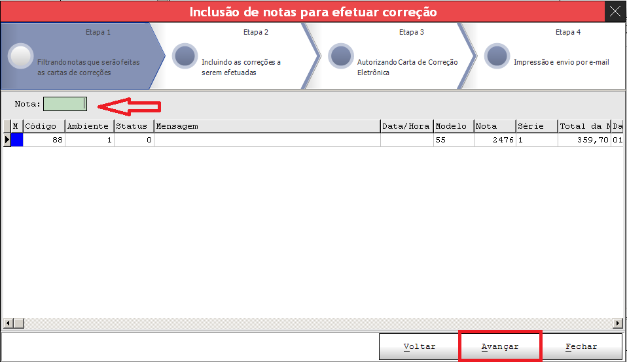This screenshot has height=362, width=627.
Task: Click the Etapa 4 step circle icon
Action: coord(497,56)
